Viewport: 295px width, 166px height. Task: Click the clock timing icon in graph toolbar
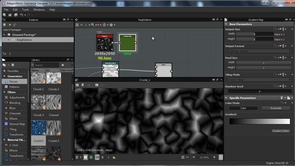104,25
